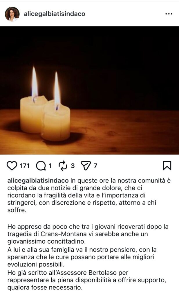
Task: Open the 3 reposts count
Action: click(x=73, y=166)
